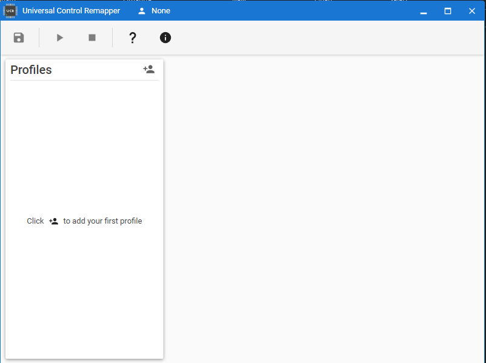Close the Universal Control Remapper window
486x363 pixels.
471,11
